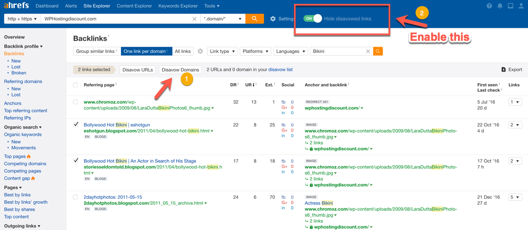Select Group similar links option
This screenshot has width=528, height=230.
click(97, 51)
